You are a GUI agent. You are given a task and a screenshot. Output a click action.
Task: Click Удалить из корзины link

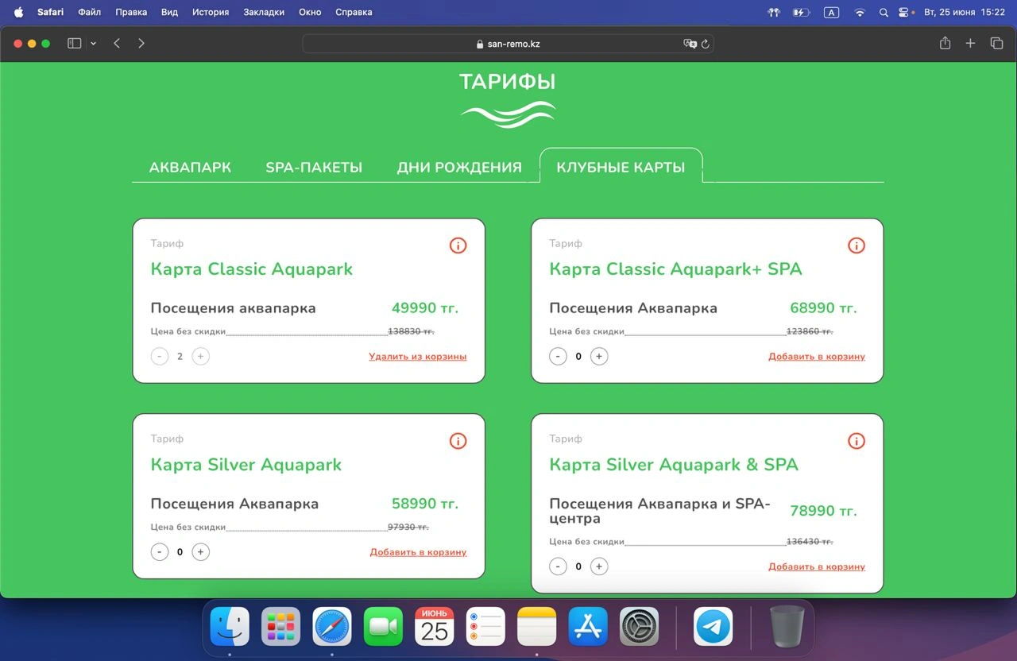pos(418,357)
